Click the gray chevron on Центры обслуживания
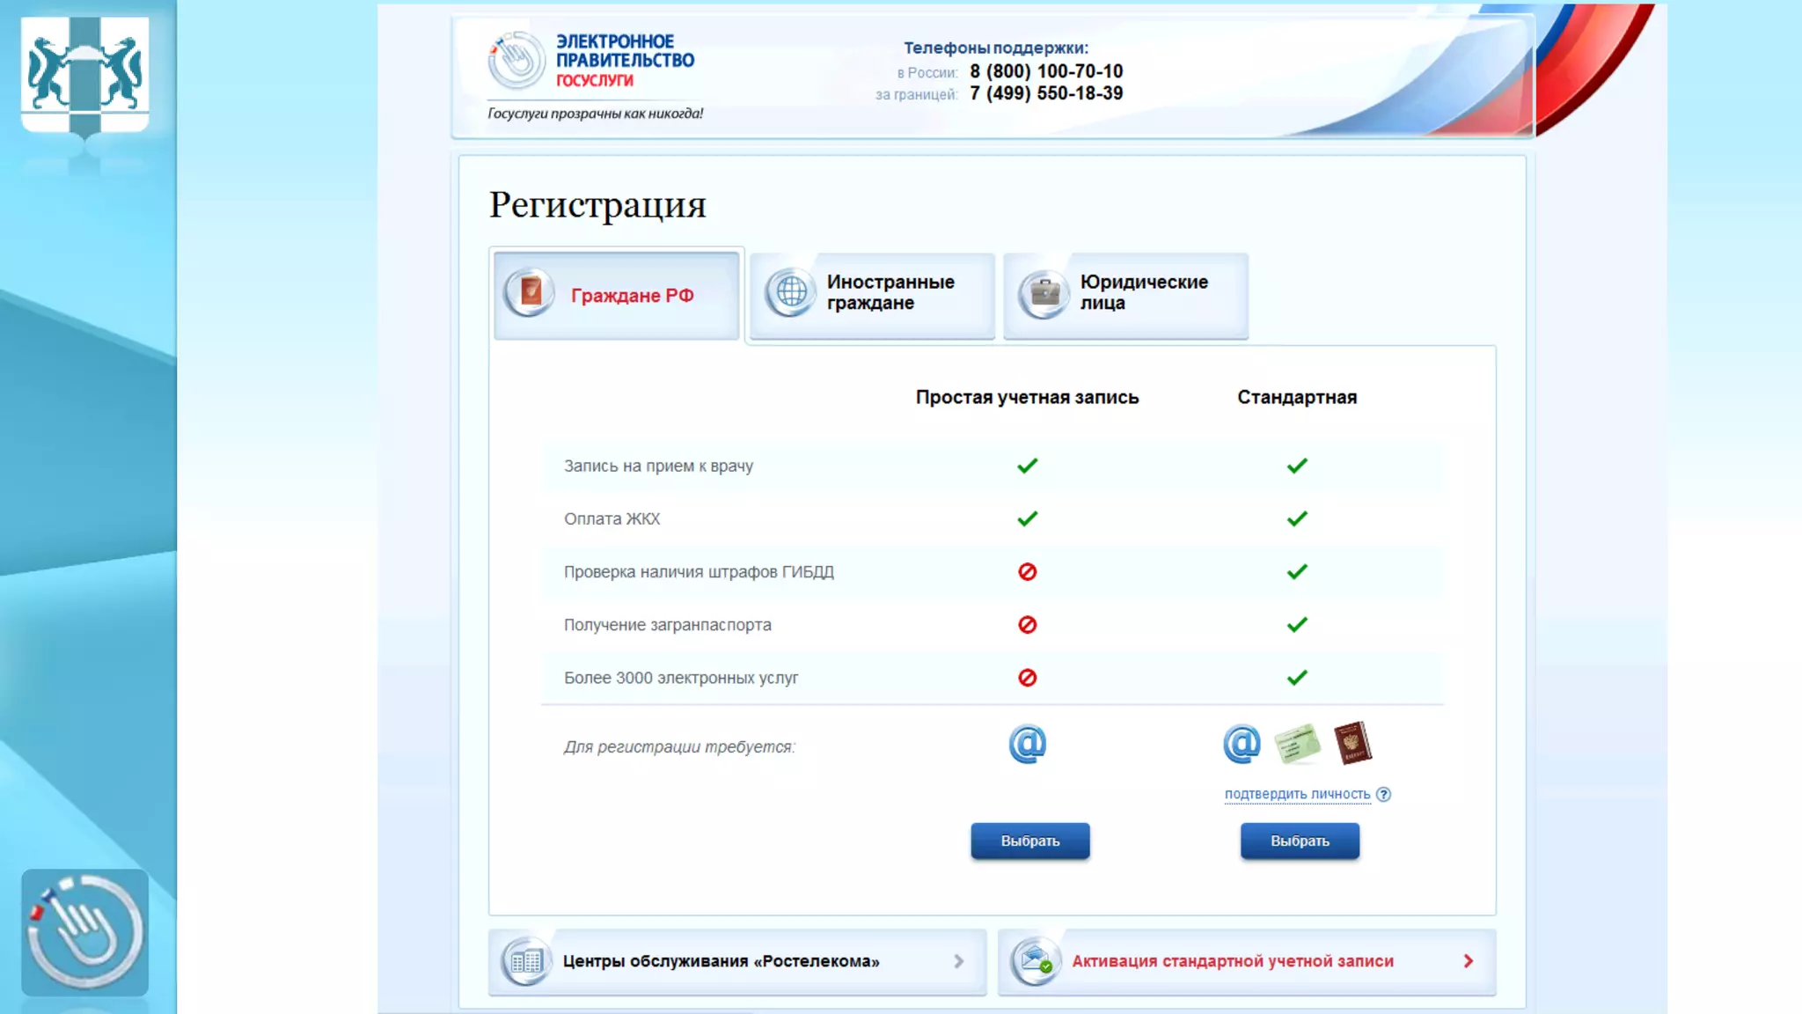The image size is (1802, 1014). tap(959, 961)
